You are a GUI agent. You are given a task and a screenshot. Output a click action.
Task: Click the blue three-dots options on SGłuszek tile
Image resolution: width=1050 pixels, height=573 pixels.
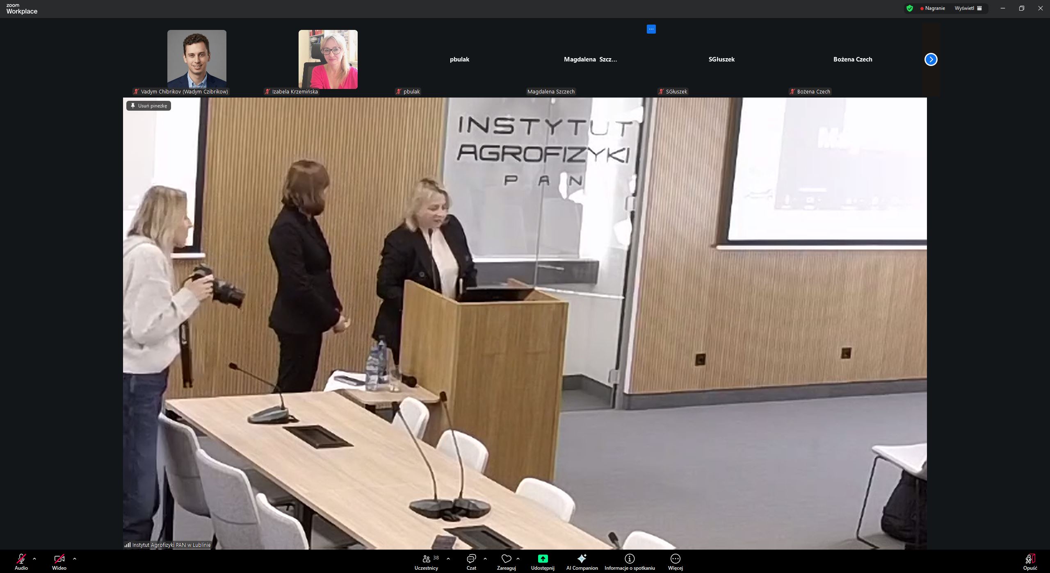coord(651,29)
